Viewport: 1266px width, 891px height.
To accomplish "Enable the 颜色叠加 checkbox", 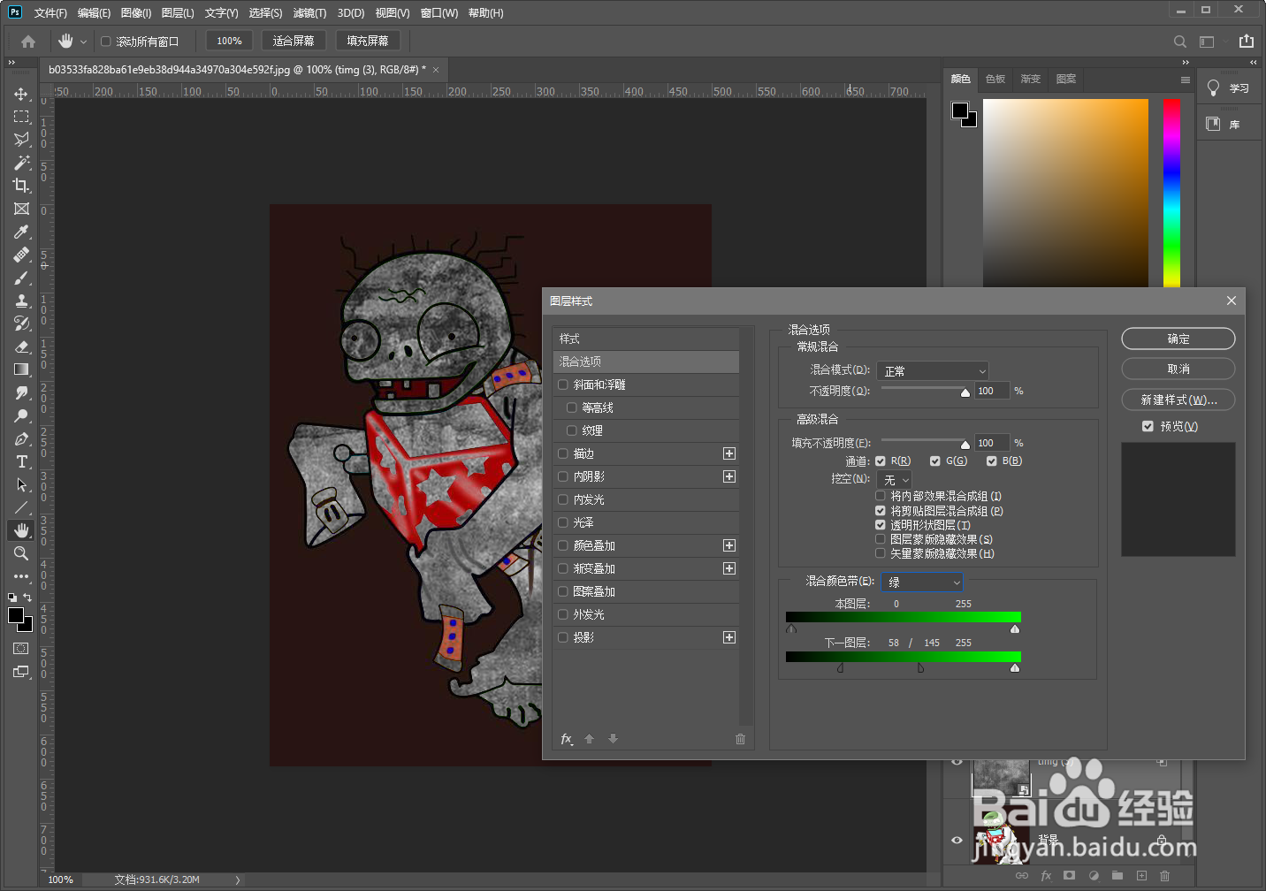I will (563, 545).
